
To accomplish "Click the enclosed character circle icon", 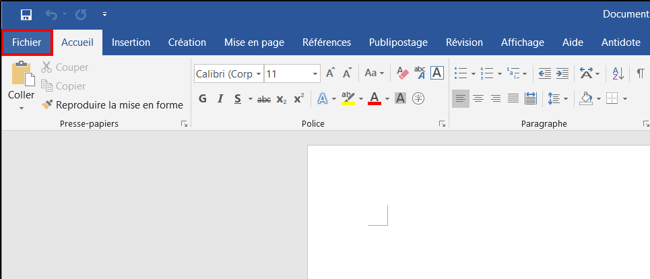I will pyautogui.click(x=419, y=98).
